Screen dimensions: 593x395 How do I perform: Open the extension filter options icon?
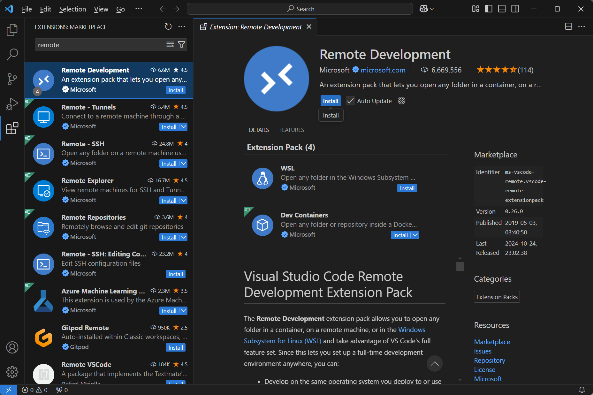pyautogui.click(x=181, y=45)
